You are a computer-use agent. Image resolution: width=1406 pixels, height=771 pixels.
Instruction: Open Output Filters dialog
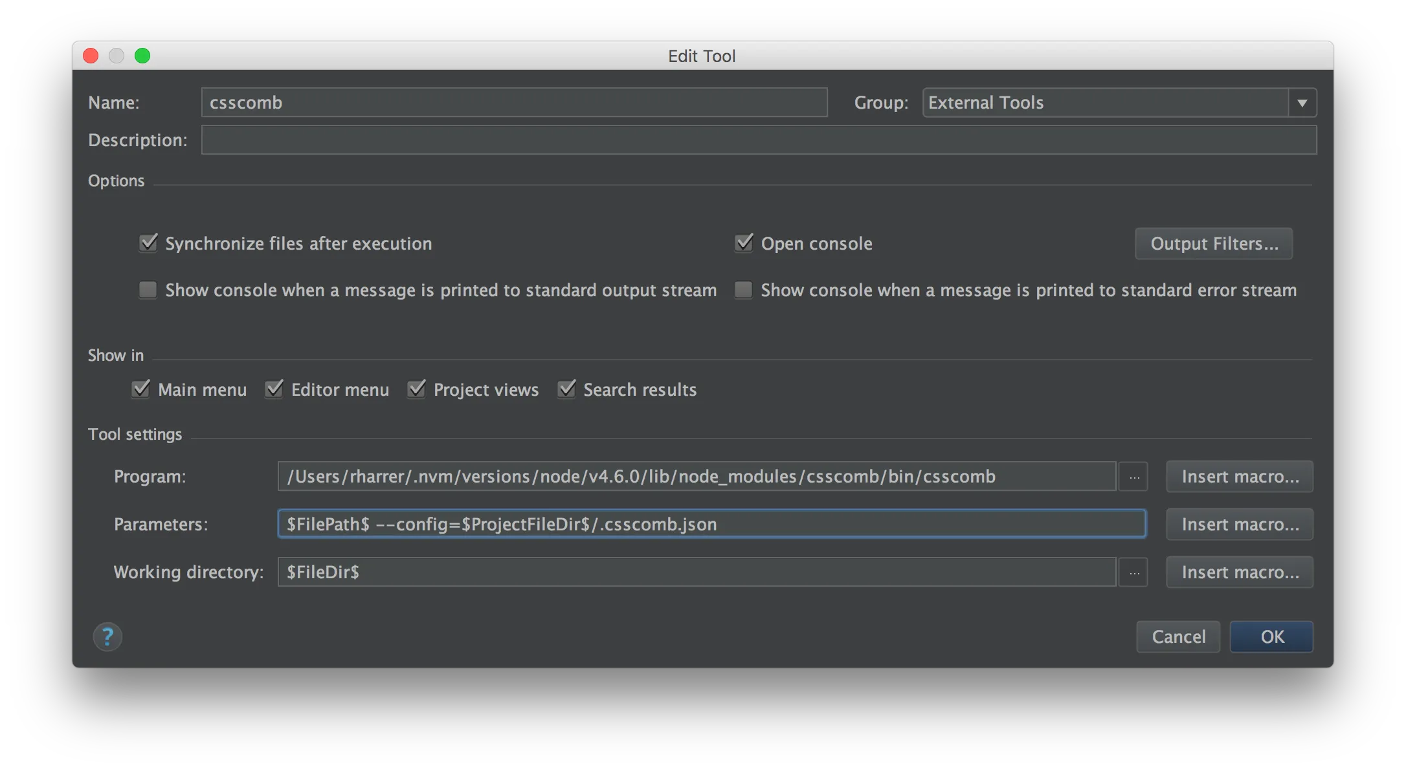tap(1214, 244)
